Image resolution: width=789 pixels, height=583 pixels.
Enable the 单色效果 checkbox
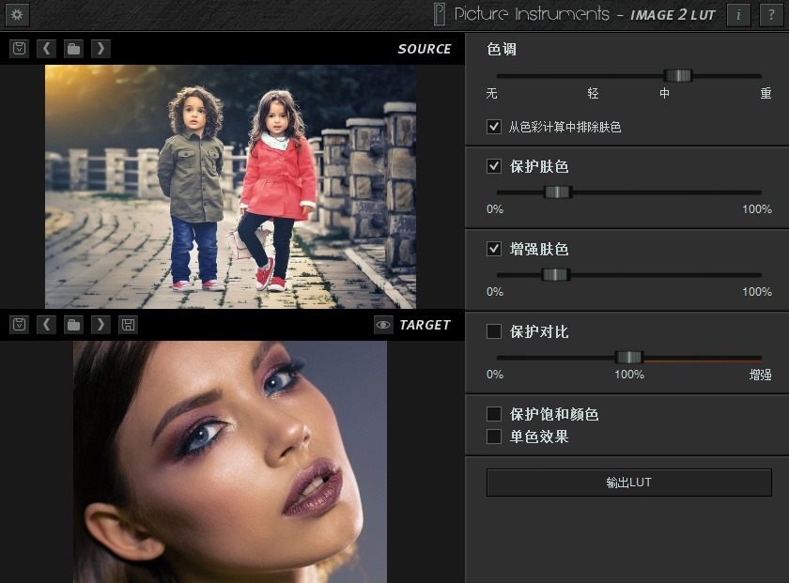(493, 437)
